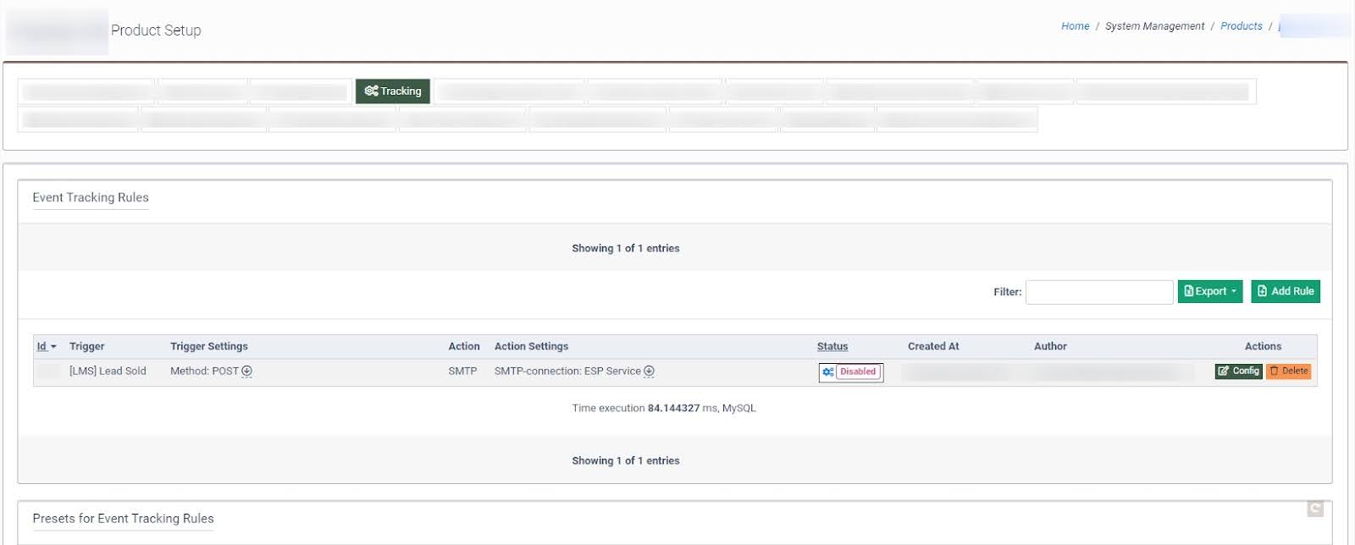This screenshot has height=545, width=1355.
Task: Click the gray scroll-to-top icon at bottom right
Action: click(1314, 509)
